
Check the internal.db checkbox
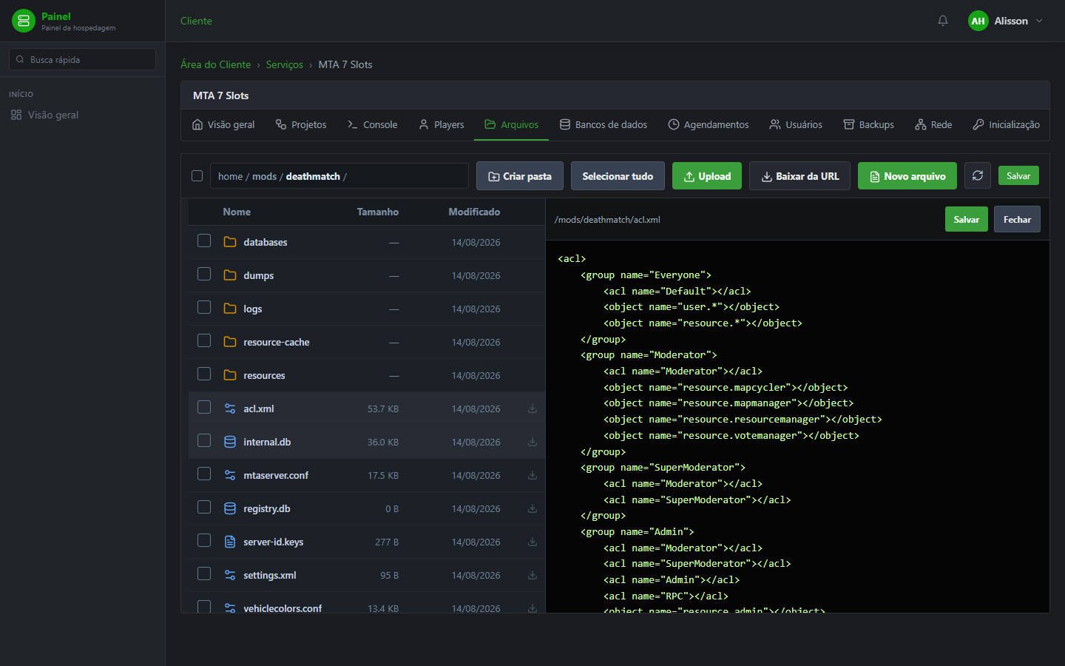[204, 440]
